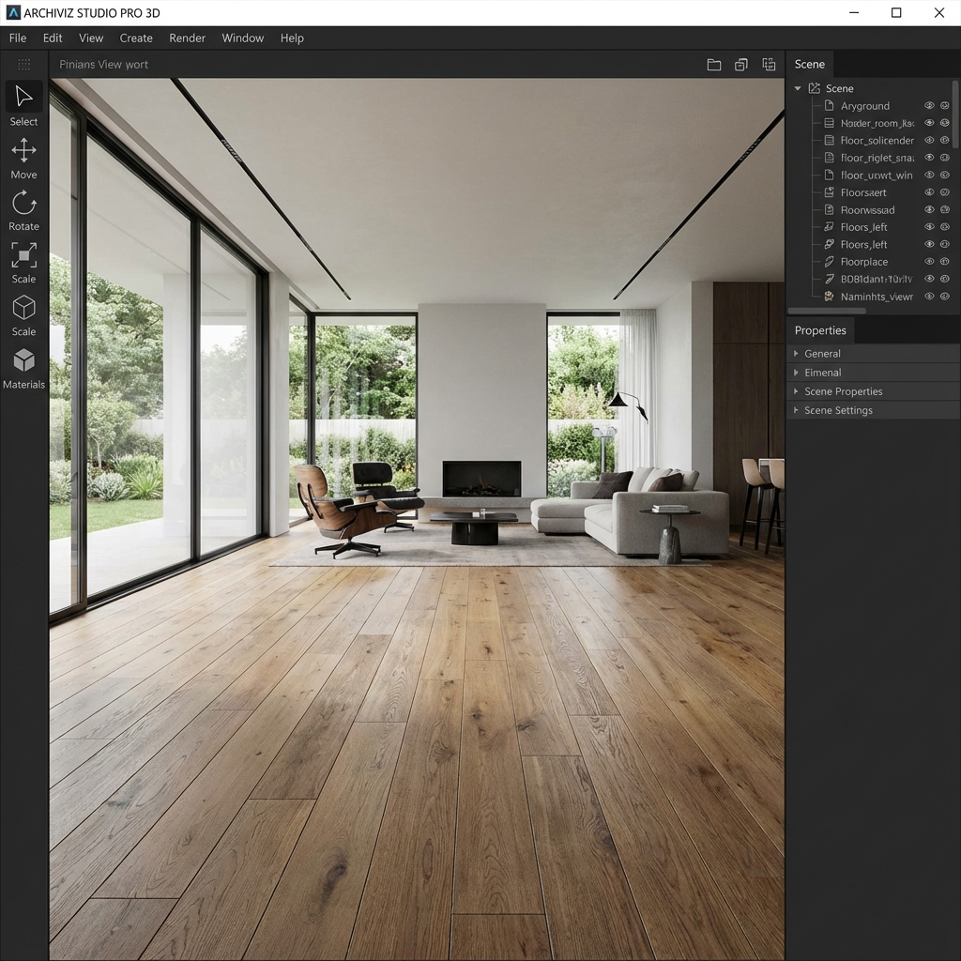The width and height of the screenshot is (961, 961).
Task: Click the folder icon in viewport header
Action: coord(714,65)
